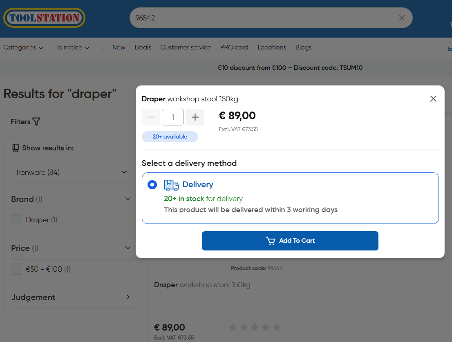Select the Delivery radio button
Image resolution: width=452 pixels, height=342 pixels.
pos(152,185)
